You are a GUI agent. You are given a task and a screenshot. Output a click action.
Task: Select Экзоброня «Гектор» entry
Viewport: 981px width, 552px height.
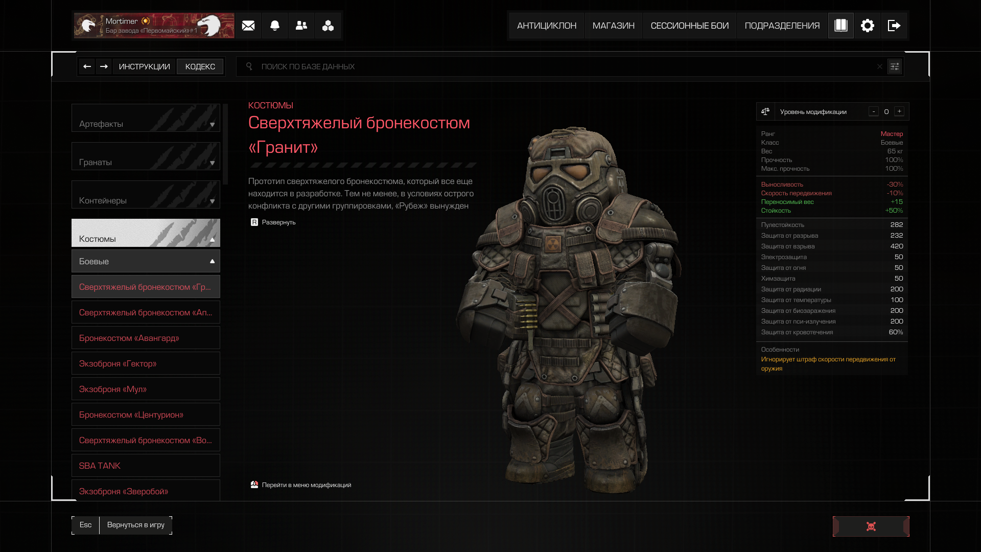pyautogui.click(x=146, y=363)
